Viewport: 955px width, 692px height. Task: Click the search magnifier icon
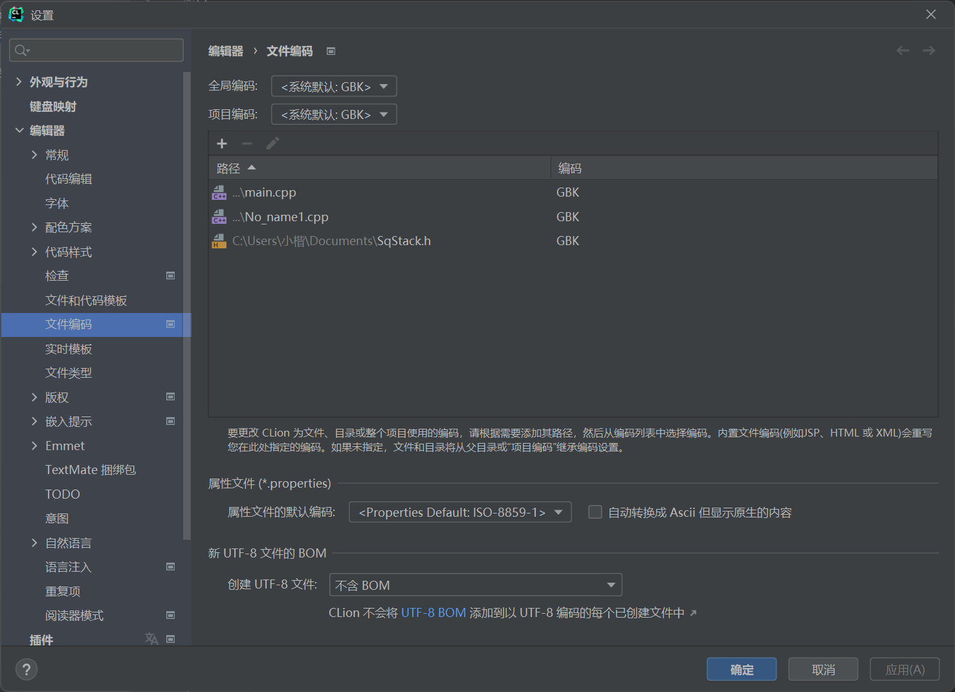pyautogui.click(x=22, y=50)
